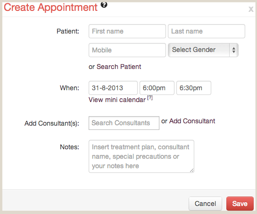Open the Select Gender dropdown
This screenshot has height=214, width=257.
click(203, 50)
